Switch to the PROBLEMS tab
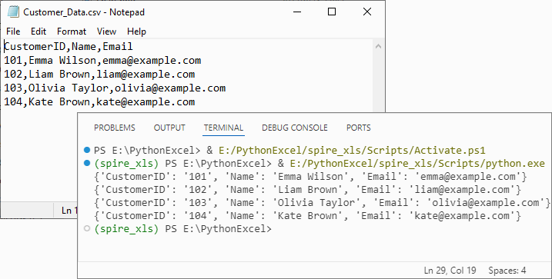The width and height of the screenshot is (552, 279). tap(115, 128)
